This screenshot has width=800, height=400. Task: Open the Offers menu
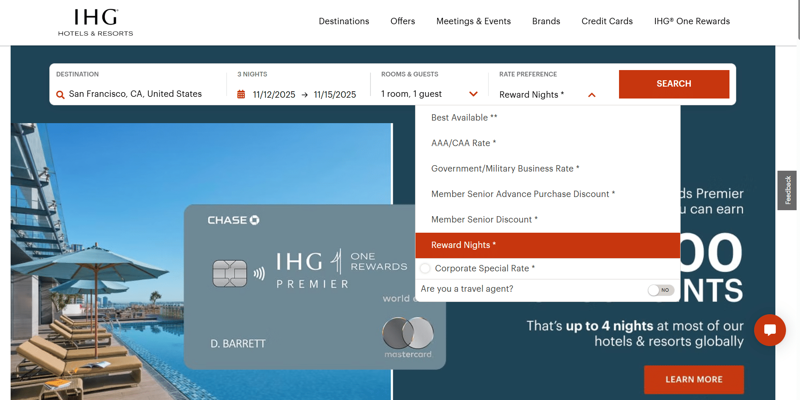(x=403, y=21)
